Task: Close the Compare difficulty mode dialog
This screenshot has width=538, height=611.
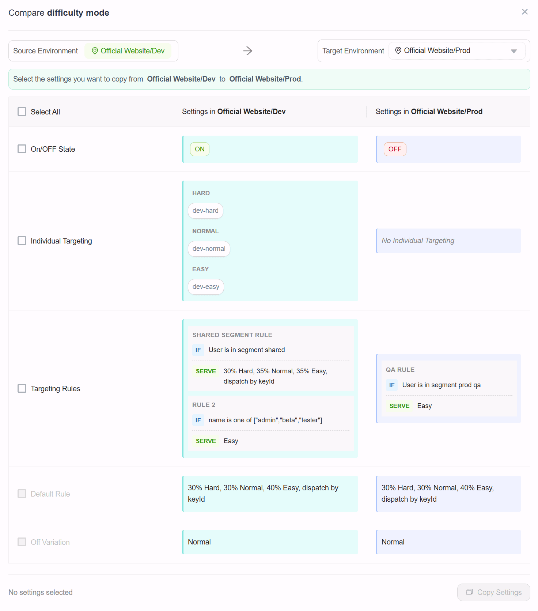Action: point(524,12)
